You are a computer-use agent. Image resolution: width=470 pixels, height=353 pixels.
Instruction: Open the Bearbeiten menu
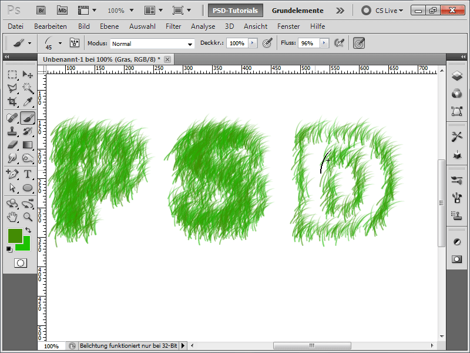51,26
